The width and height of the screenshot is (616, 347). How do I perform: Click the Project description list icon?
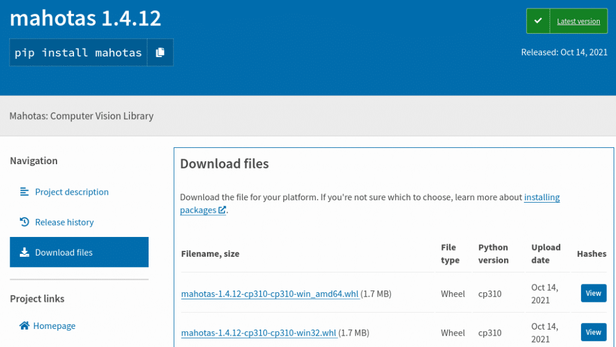[24, 192]
